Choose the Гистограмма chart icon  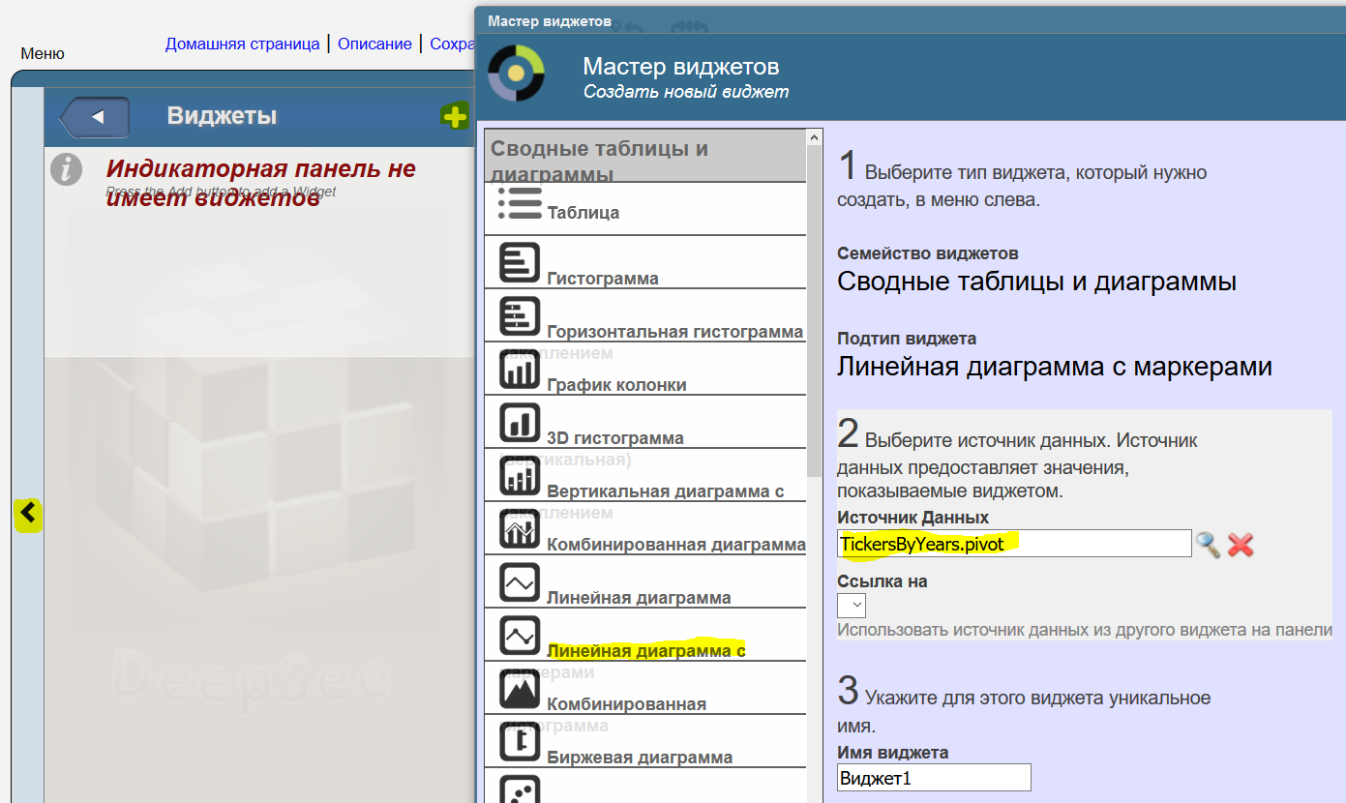[x=520, y=262]
